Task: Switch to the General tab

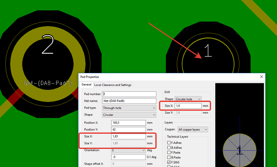Action: 87,85
